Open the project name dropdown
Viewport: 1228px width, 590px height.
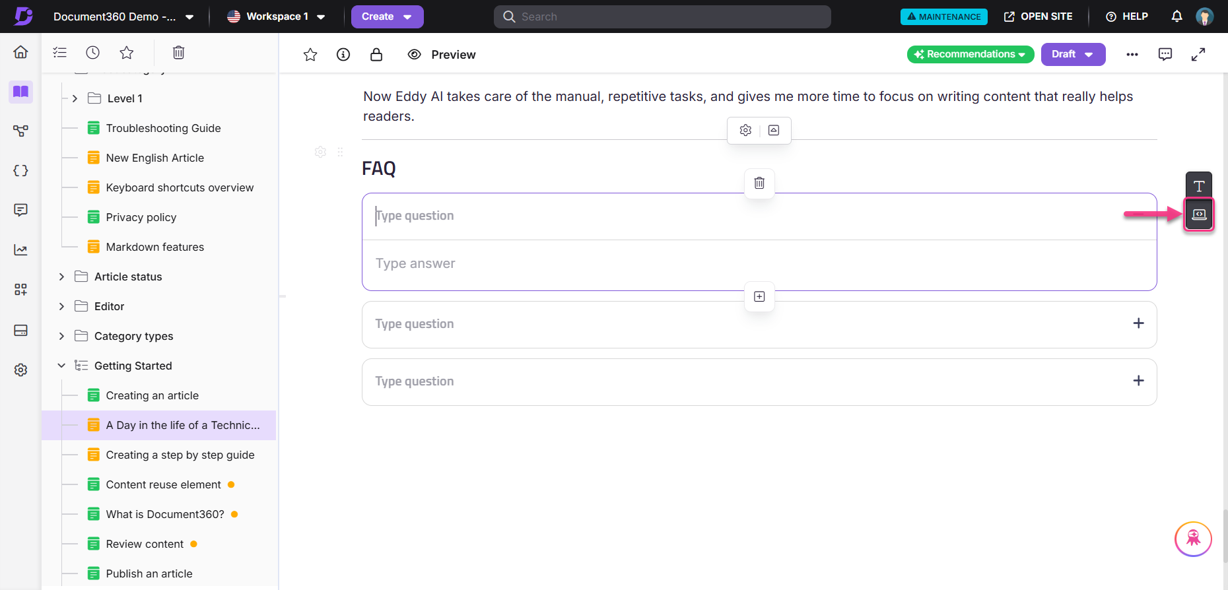click(123, 16)
